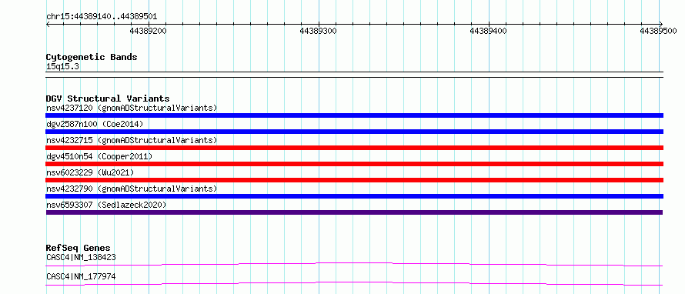Viewport: 685px width, 294px height.
Task: Open variant nsv6593307 (Sedlazeck2020) label
Action: pos(106,205)
